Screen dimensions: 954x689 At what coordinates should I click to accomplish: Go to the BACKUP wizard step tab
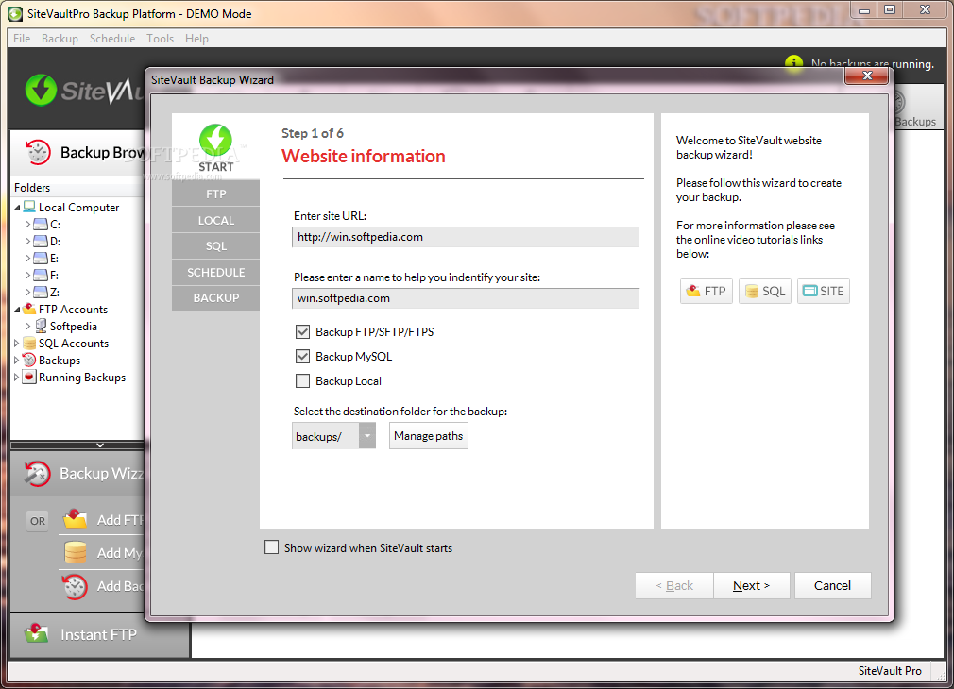[216, 298]
